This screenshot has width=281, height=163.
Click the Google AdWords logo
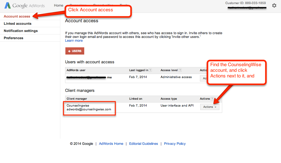point(25,6)
